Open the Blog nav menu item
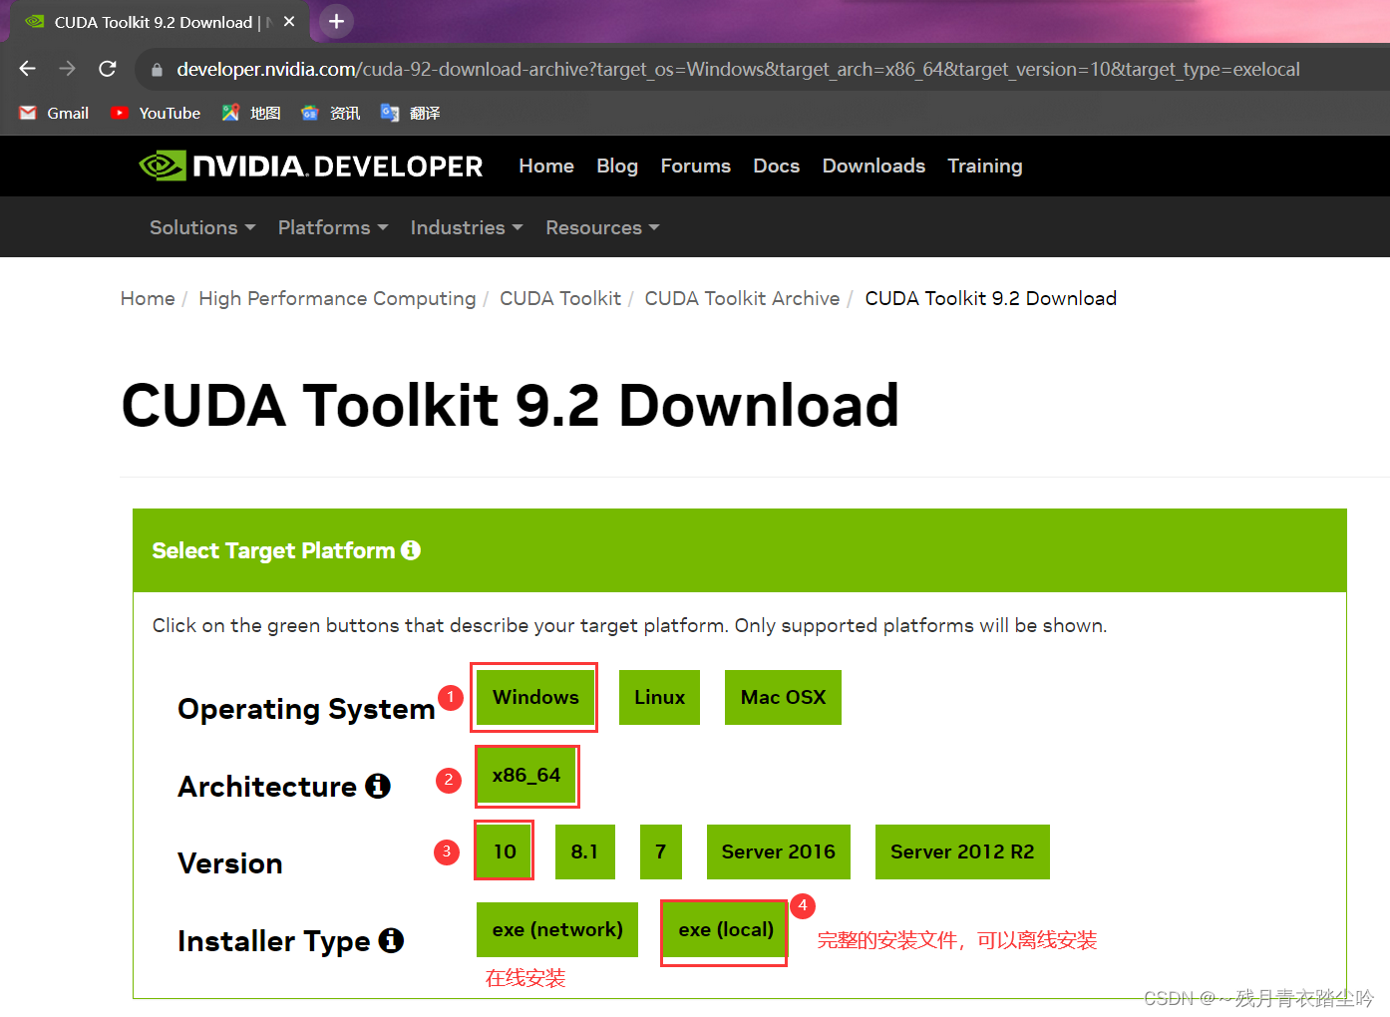Viewport: 1390px width, 1017px height. tap(617, 166)
